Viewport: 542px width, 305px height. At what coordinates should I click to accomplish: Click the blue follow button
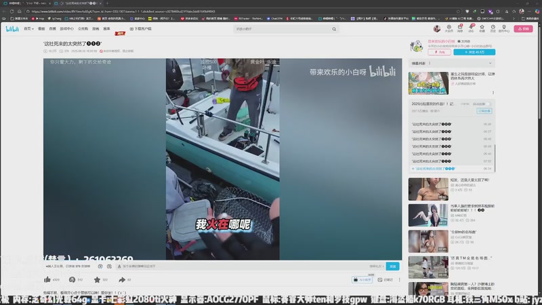click(474, 52)
